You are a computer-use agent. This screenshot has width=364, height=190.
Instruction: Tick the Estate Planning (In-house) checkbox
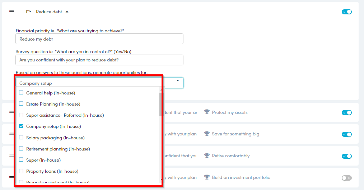pos(21,104)
